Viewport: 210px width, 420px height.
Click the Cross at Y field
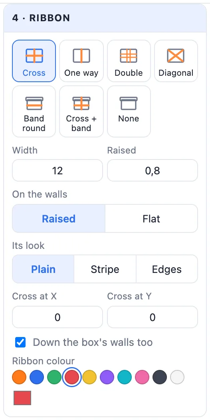click(153, 317)
